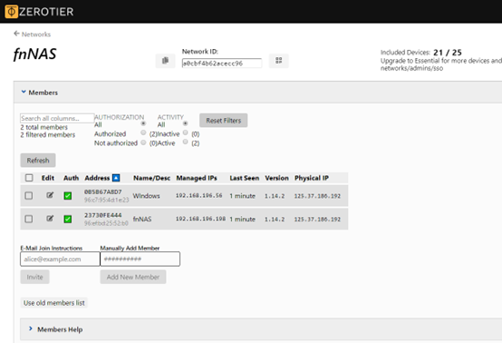This screenshot has width=502, height=343.
Task: Toggle Auth for Windows member
Action: tap(68, 195)
